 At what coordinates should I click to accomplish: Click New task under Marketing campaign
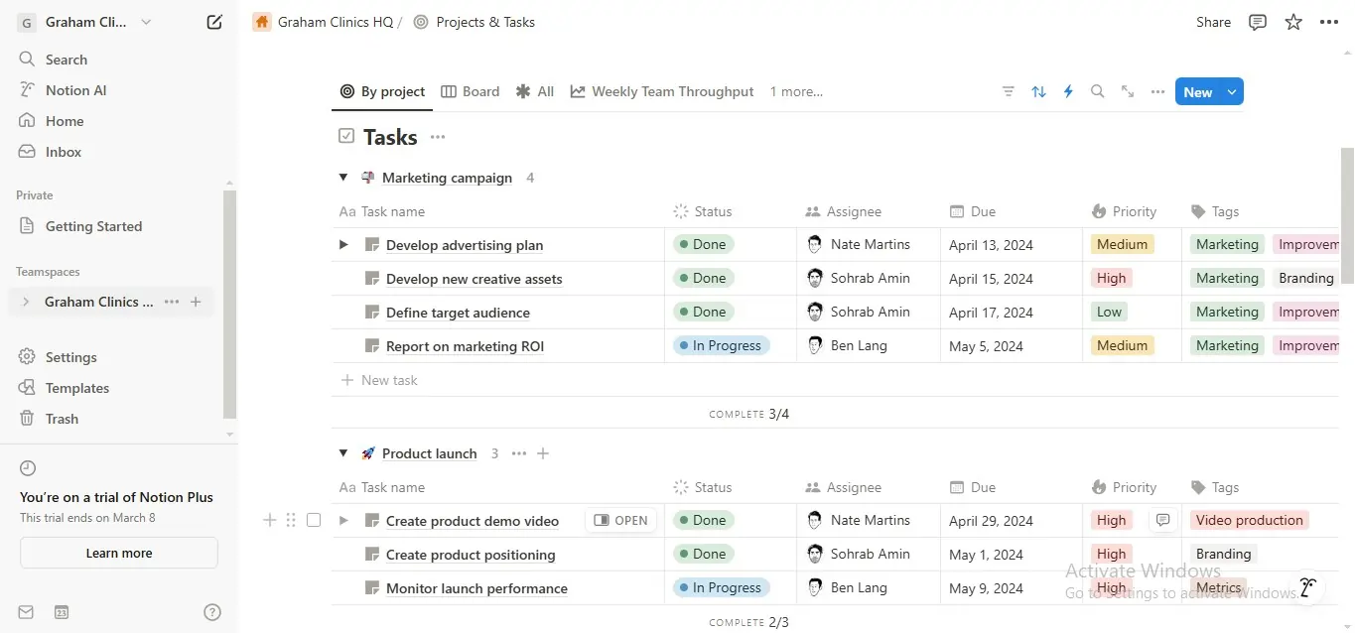[379, 380]
